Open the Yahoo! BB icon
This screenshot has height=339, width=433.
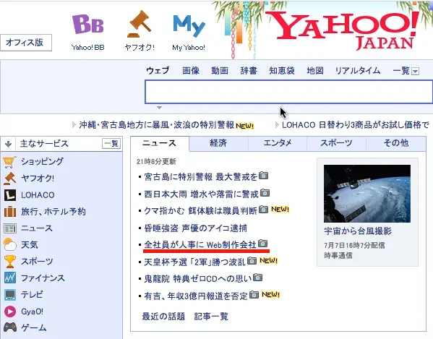(87, 24)
